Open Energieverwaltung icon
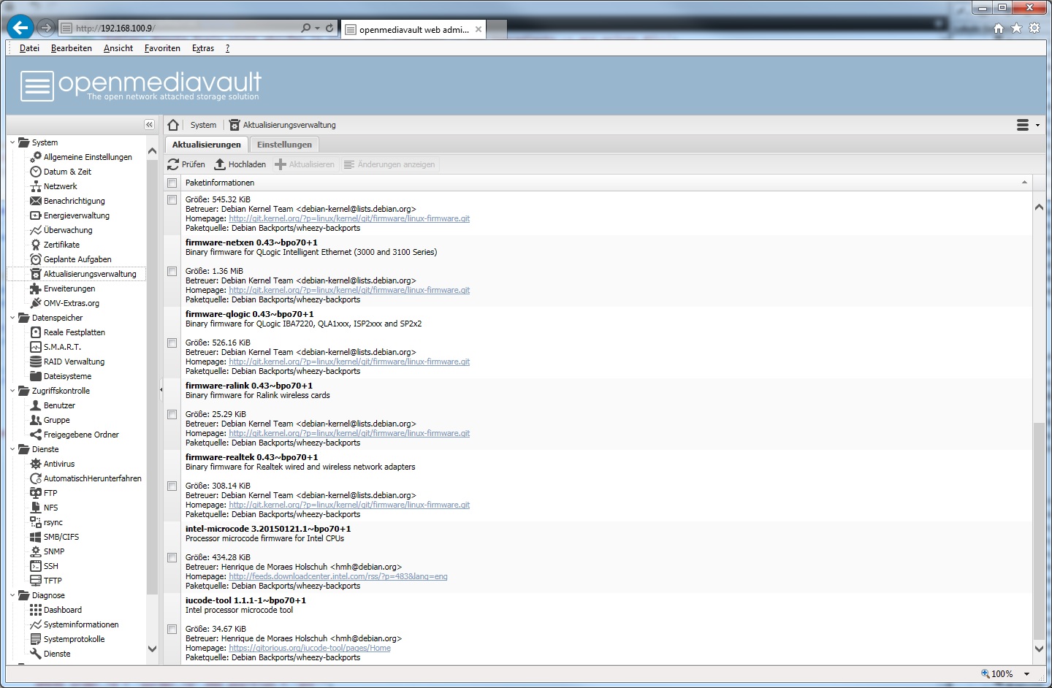Screen dimensions: 1052x688 coord(35,215)
